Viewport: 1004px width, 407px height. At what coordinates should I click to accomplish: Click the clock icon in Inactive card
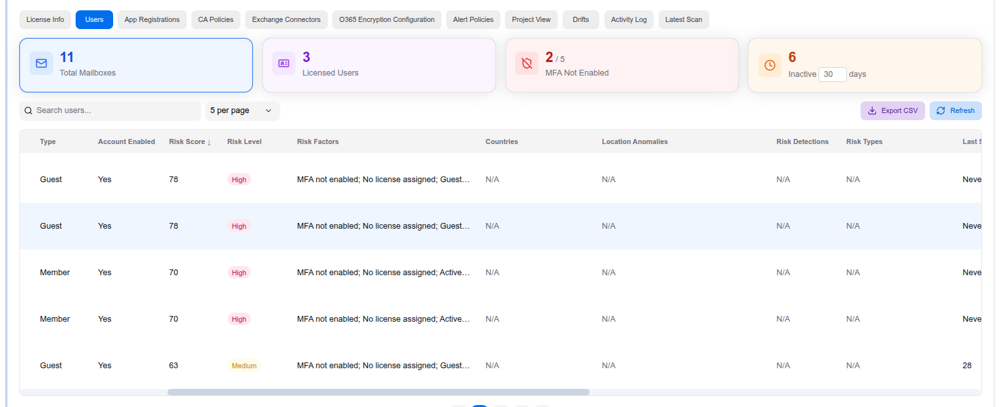(769, 65)
